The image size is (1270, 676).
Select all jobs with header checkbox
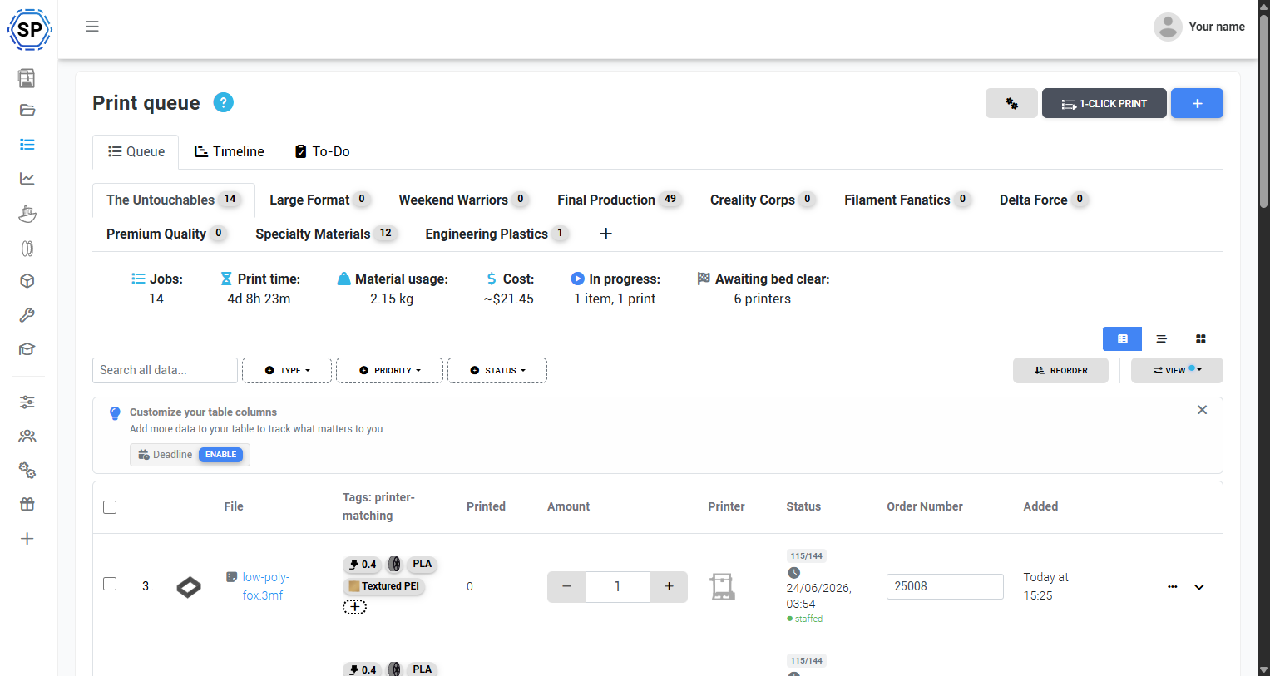pos(110,507)
